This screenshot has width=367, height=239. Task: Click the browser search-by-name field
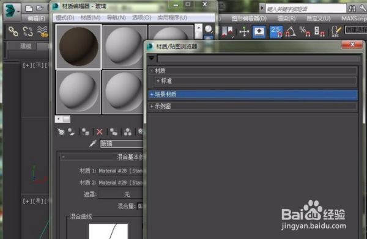tap(259, 59)
